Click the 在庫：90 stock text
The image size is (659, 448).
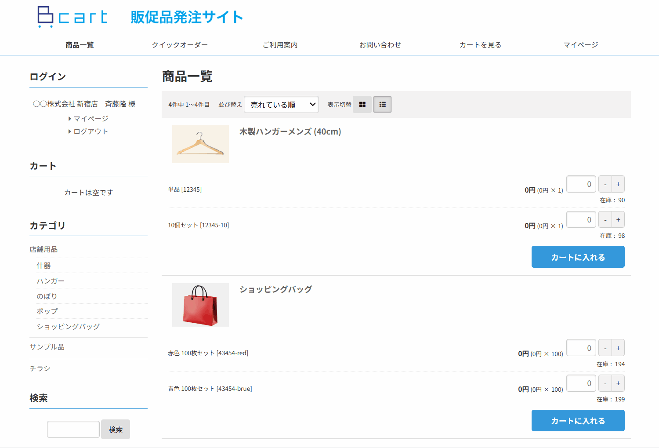[612, 200]
